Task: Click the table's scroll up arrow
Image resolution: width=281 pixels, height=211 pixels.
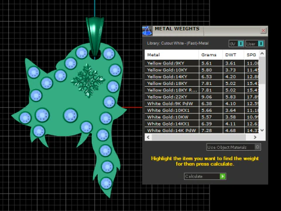Action: tap(262, 53)
